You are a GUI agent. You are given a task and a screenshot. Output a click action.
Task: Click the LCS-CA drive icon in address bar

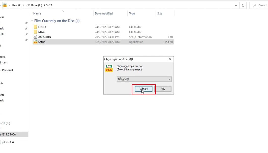[x=5, y=5]
